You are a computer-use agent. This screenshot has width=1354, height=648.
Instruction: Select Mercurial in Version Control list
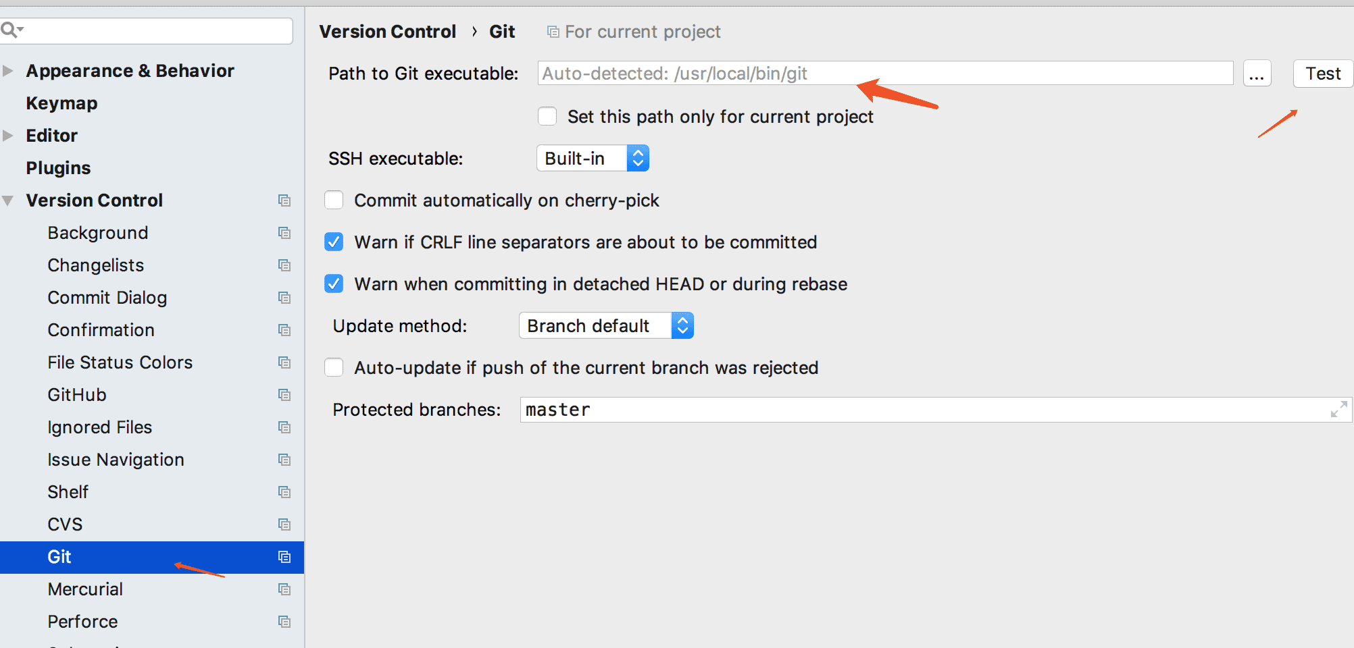point(85,589)
